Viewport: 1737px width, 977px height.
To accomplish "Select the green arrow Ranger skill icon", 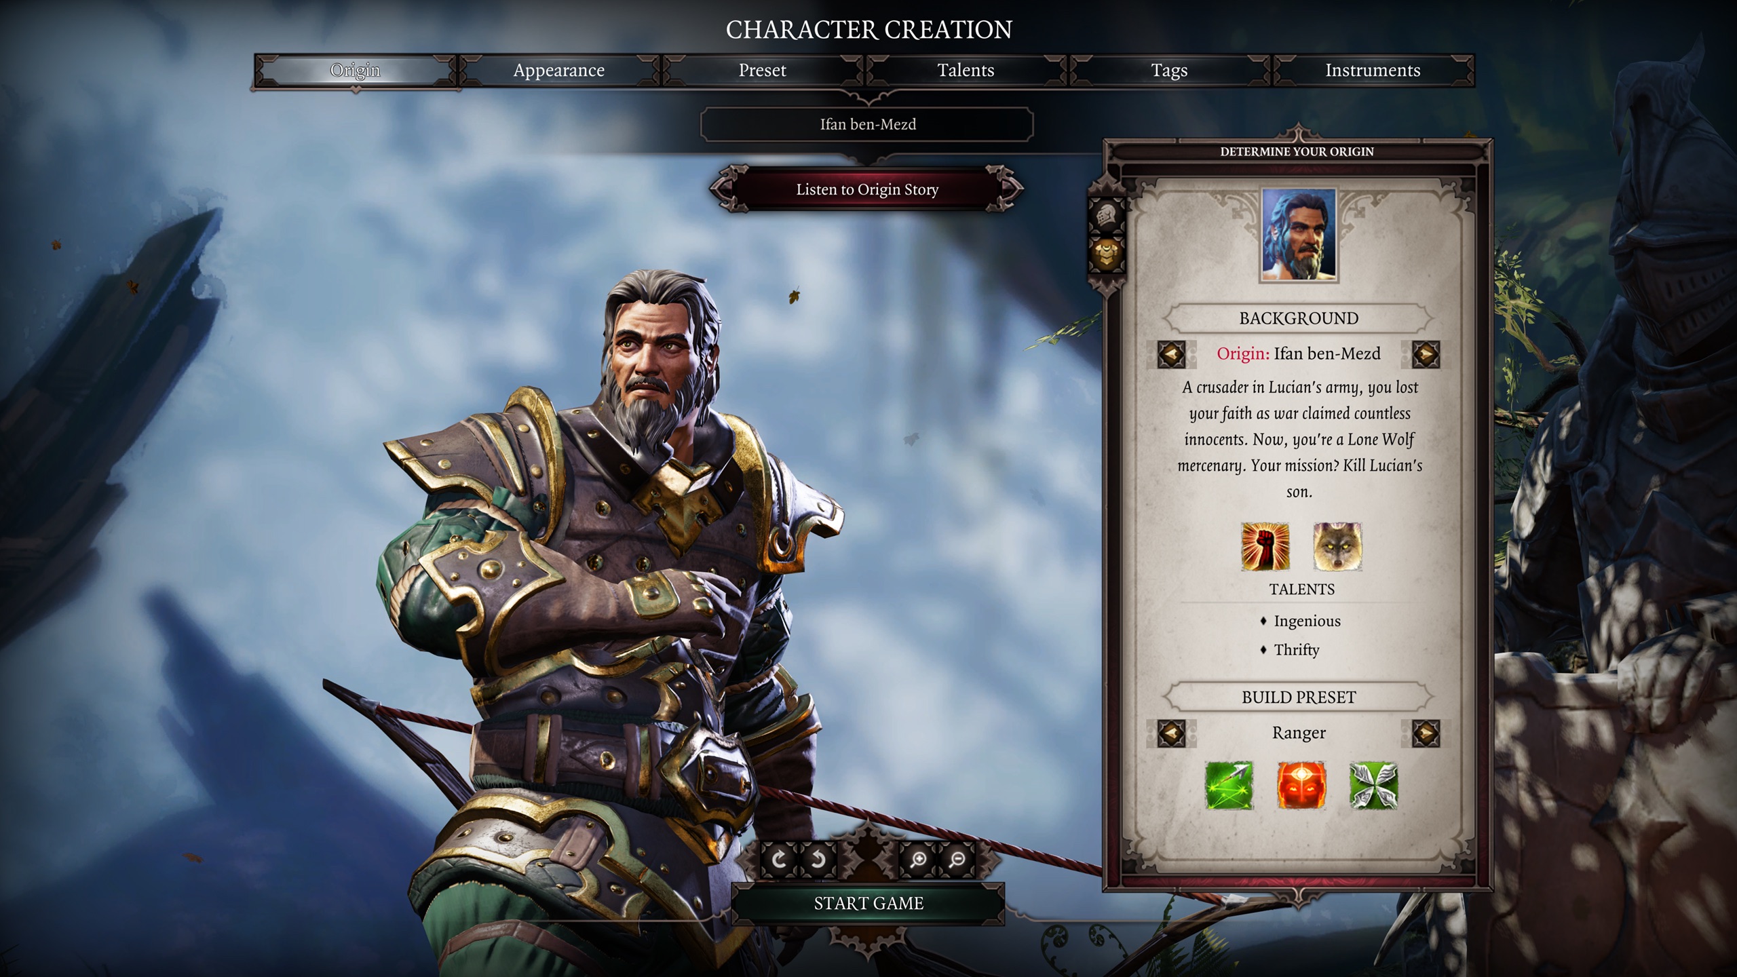I will [1229, 786].
